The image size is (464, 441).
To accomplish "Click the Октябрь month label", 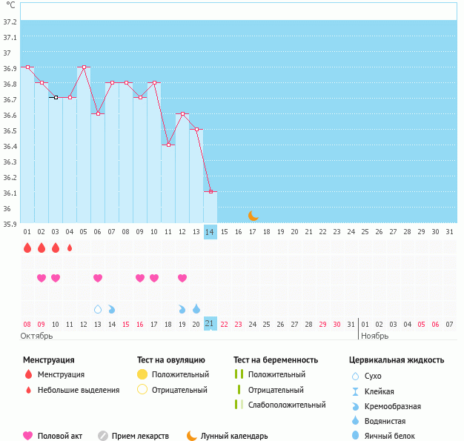I will tap(36, 336).
